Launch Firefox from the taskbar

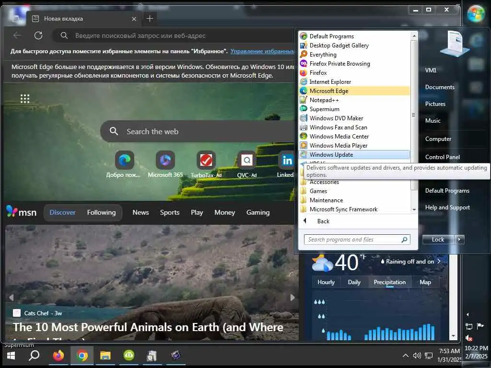coord(58,356)
